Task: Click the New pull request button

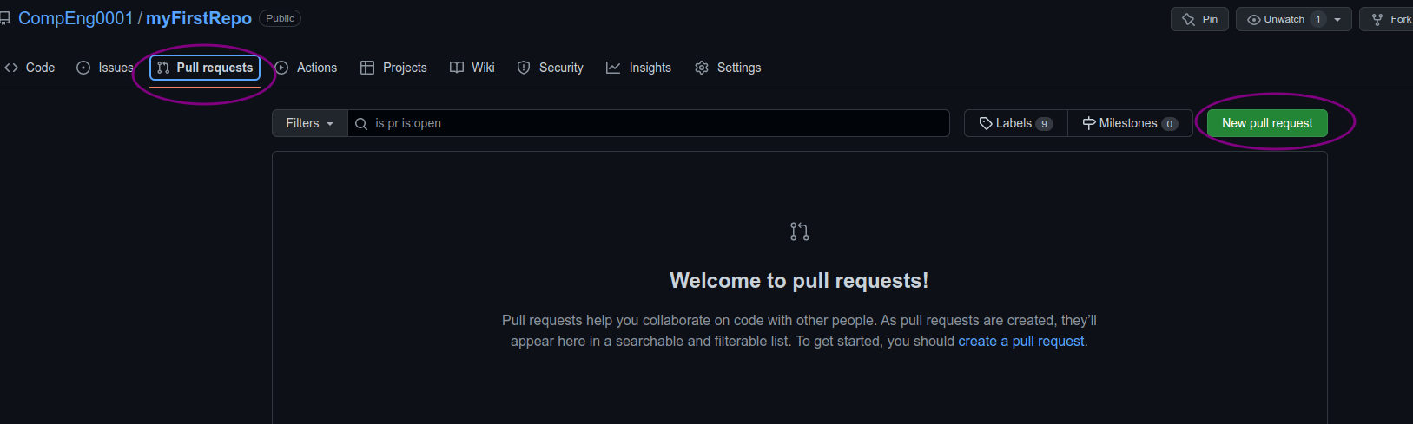Action: (x=1266, y=123)
